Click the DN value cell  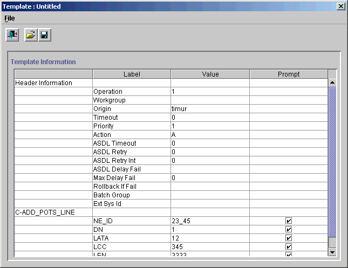pyautogui.click(x=210, y=230)
